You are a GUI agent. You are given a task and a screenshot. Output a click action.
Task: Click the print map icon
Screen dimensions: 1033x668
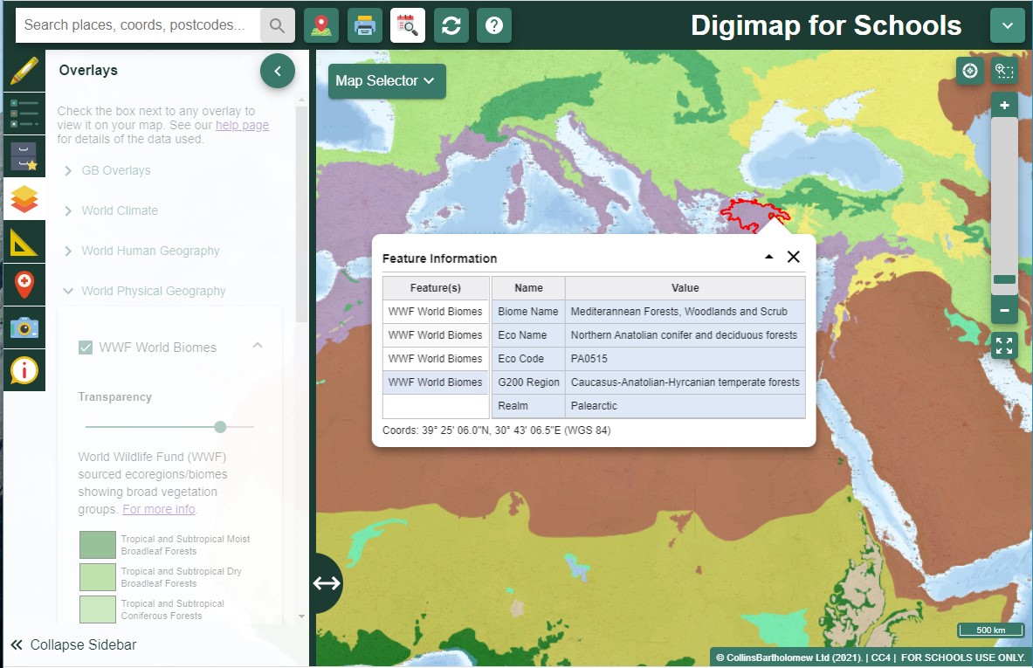coord(365,25)
